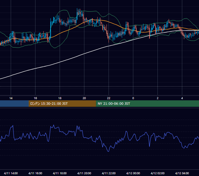This screenshot has height=176, width=199.
Task: Click the 4/11 18:00 date label
Action: [x=60, y=173]
